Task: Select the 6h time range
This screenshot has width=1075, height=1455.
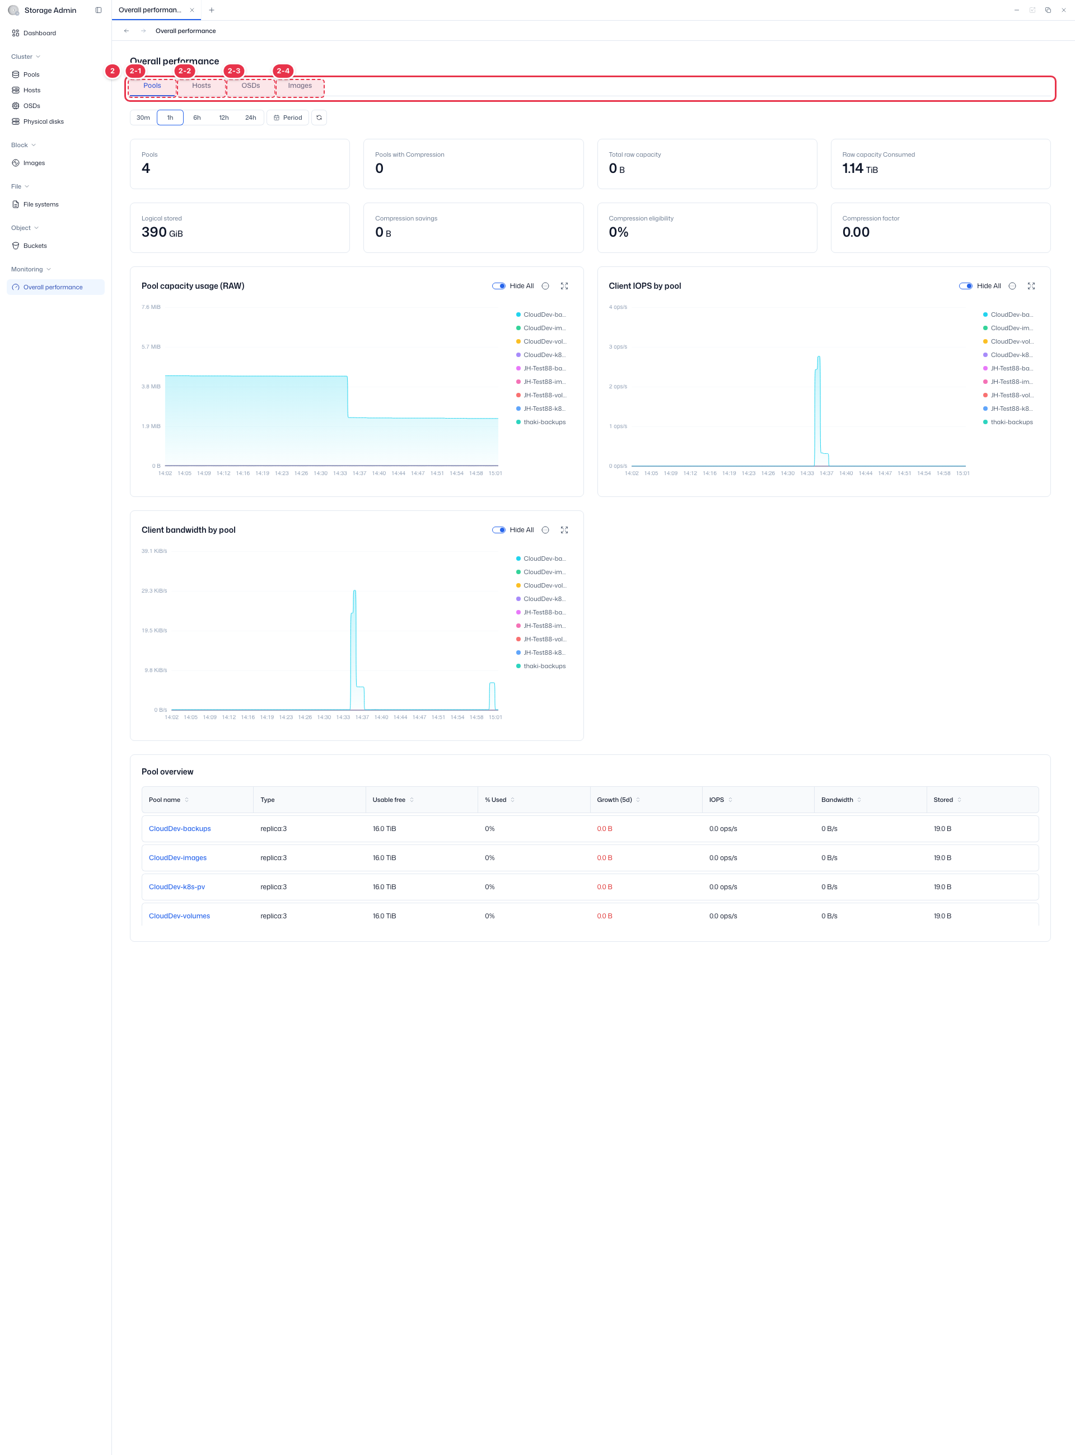Action: pyautogui.click(x=197, y=118)
